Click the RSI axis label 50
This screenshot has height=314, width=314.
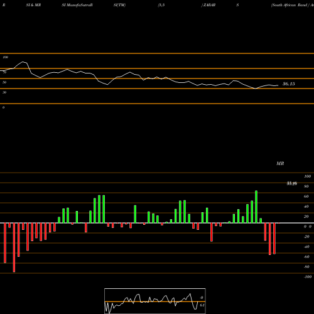[4, 82]
